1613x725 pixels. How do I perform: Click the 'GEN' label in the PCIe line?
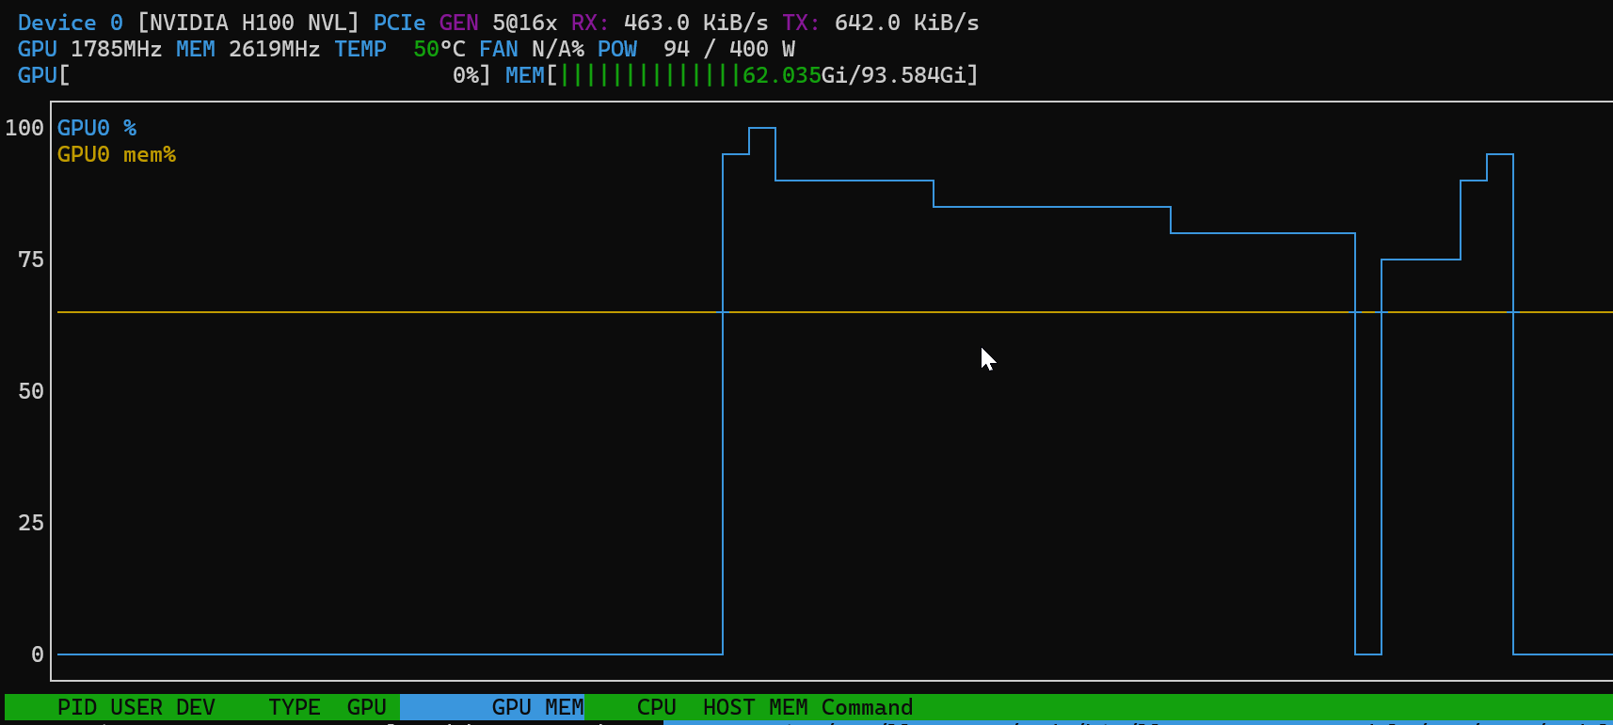(x=459, y=23)
